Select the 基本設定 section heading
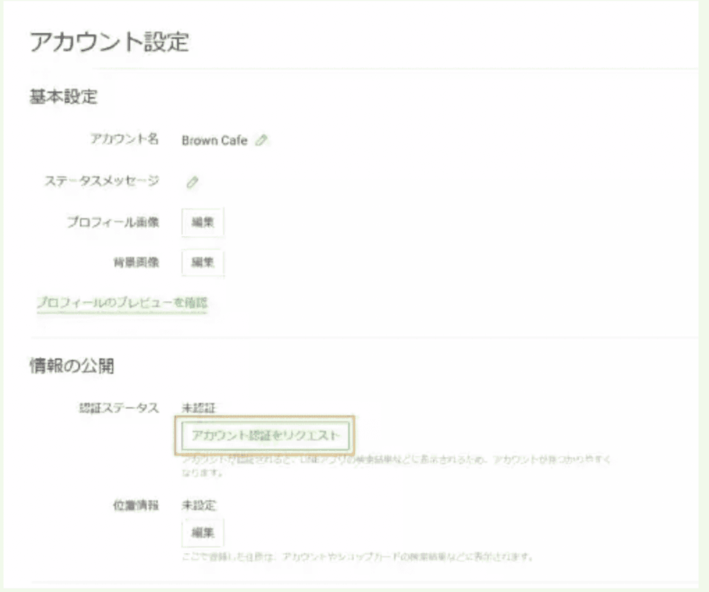This screenshot has height=592, width=709. coord(63,98)
